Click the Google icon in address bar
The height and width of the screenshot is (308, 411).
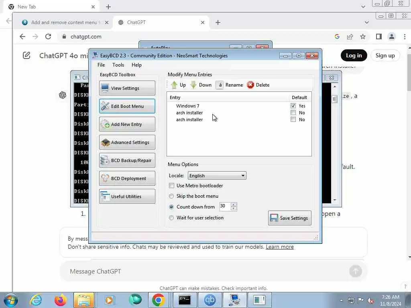click(x=337, y=36)
